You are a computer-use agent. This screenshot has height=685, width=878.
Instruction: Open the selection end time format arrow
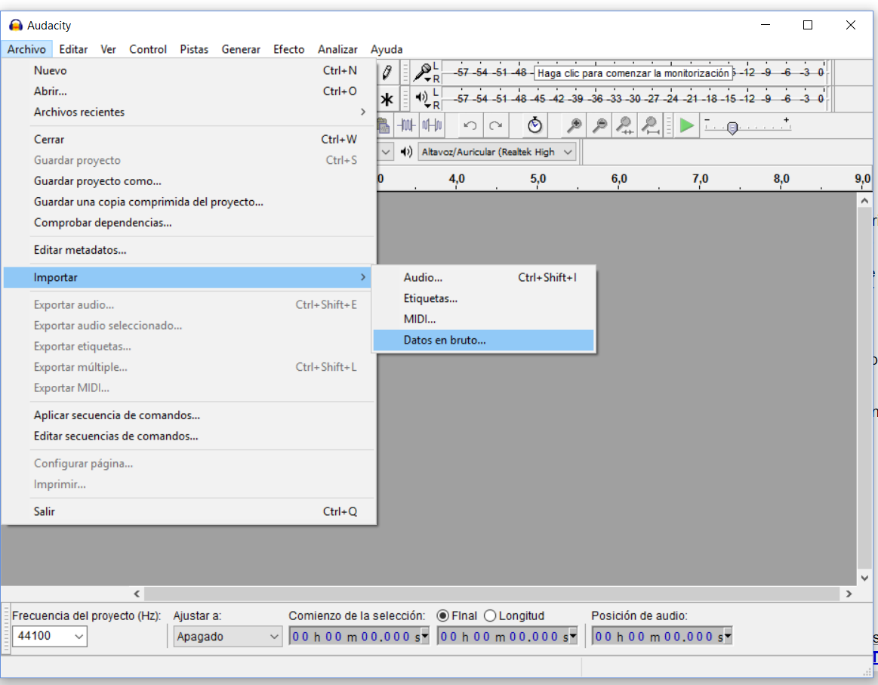pyautogui.click(x=573, y=636)
